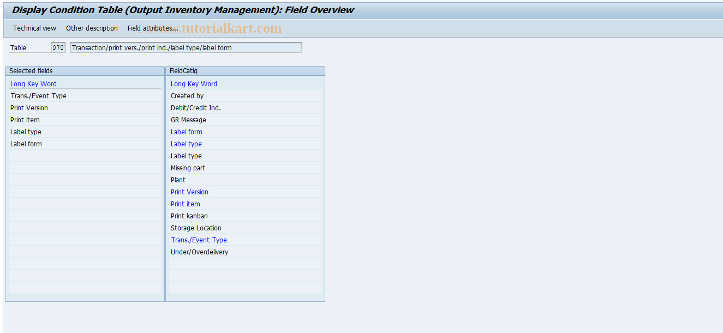Click the Selected fields panel header
The width and height of the screenshot is (723, 333).
coord(34,70)
